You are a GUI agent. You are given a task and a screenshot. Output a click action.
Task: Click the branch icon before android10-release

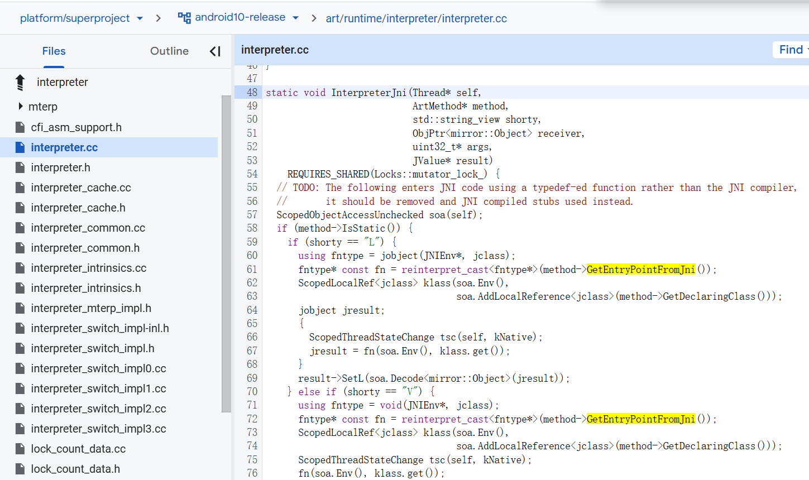(184, 17)
